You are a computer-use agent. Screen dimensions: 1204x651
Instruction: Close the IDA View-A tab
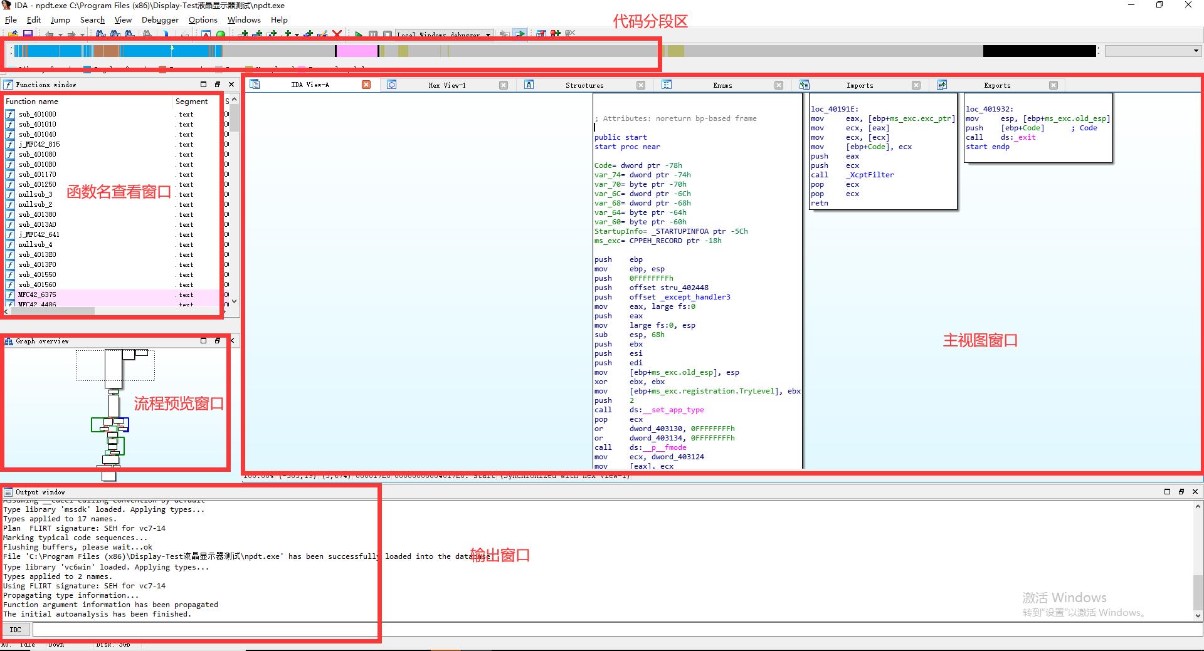[x=366, y=85]
